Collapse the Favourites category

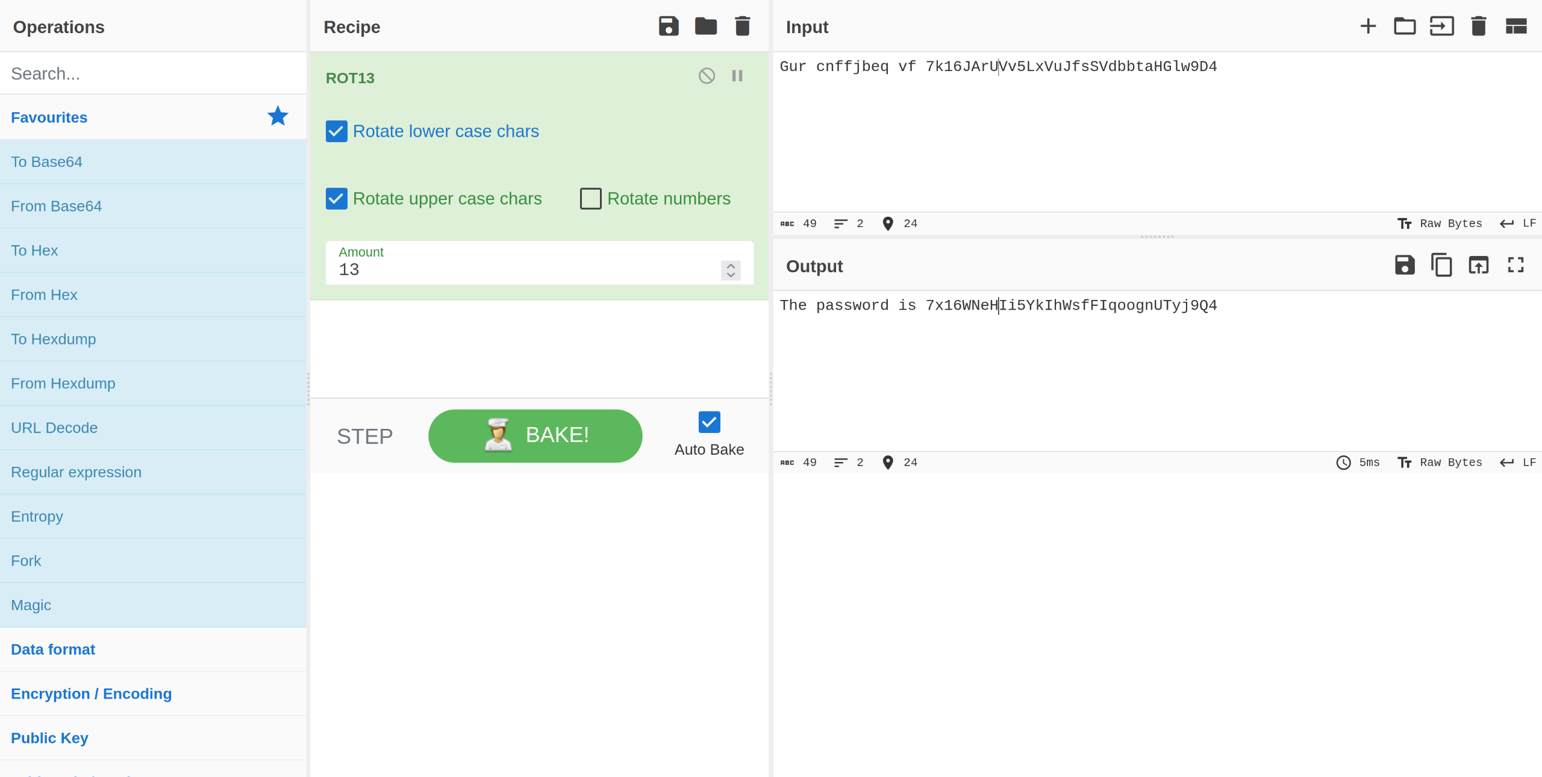pos(49,117)
